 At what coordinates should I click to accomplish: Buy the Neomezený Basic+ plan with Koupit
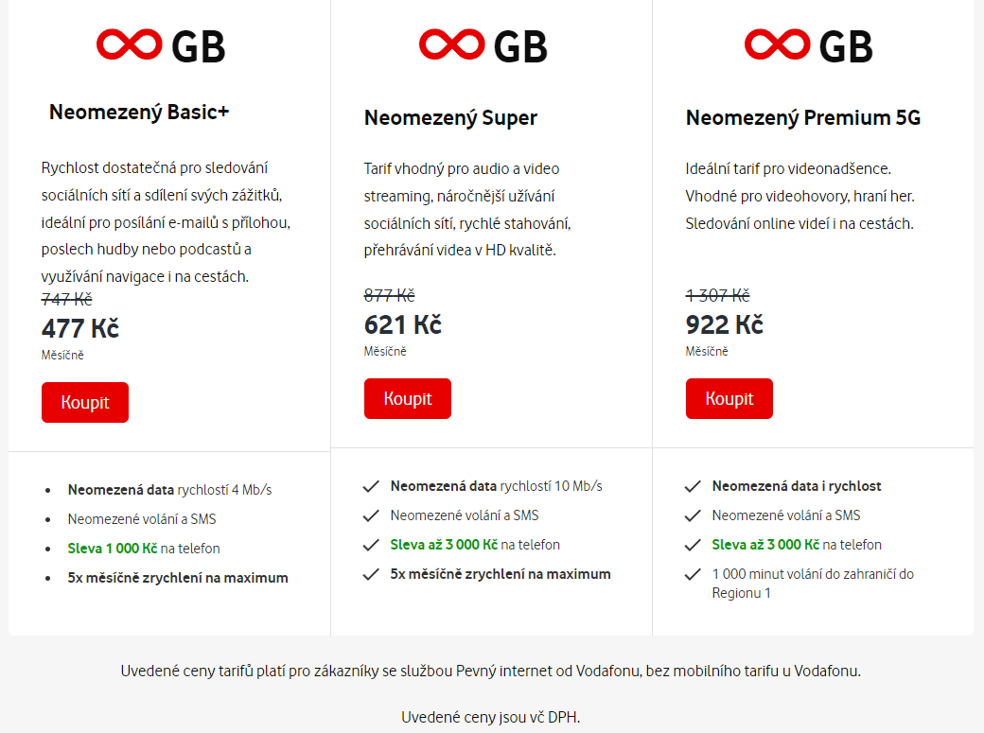pos(85,402)
